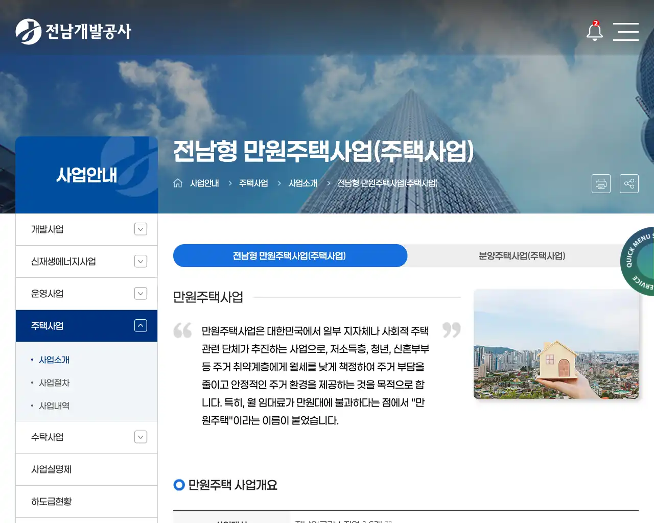The width and height of the screenshot is (654, 523).
Task: Click the 전남형 만원주택사업(주택사업) breadcrumb
Action: pos(387,183)
